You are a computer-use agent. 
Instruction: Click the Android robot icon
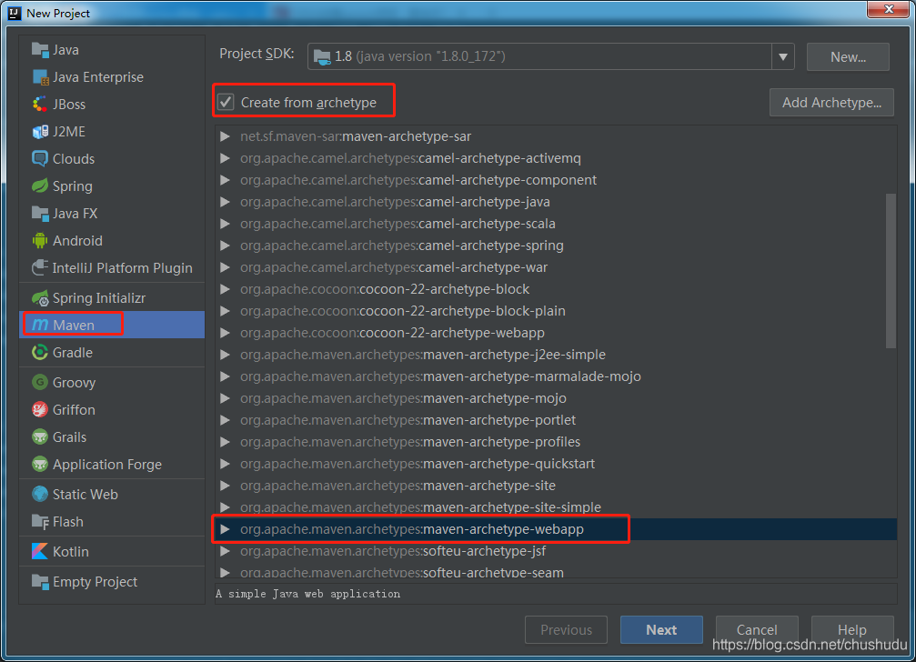pos(40,240)
